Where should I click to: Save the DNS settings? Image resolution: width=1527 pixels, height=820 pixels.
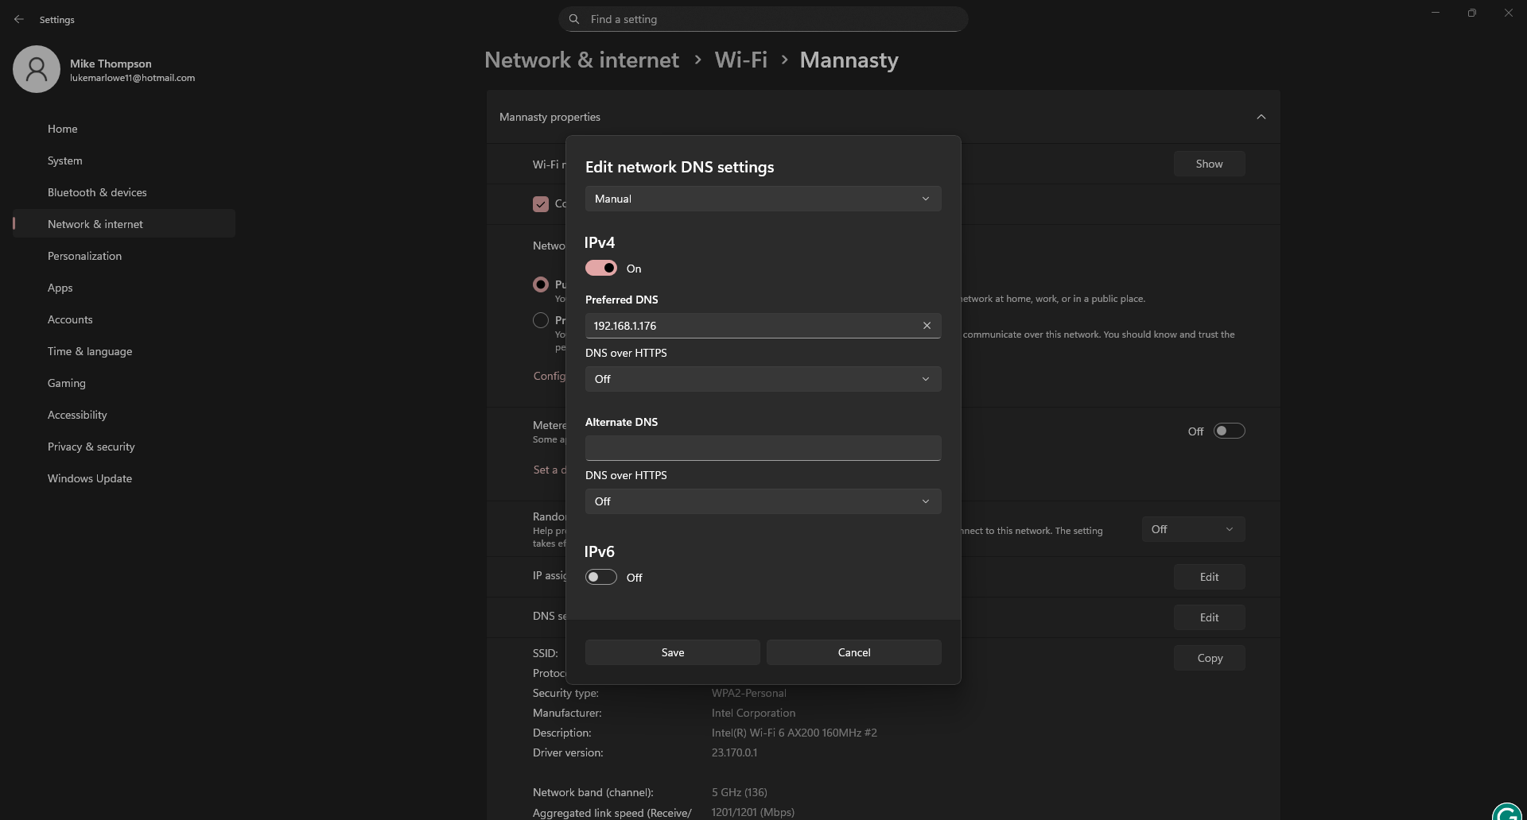click(672, 652)
